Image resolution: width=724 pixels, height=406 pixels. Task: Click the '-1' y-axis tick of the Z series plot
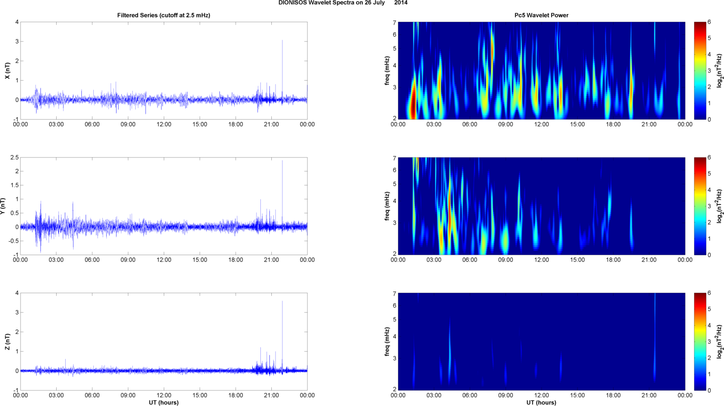16,390
